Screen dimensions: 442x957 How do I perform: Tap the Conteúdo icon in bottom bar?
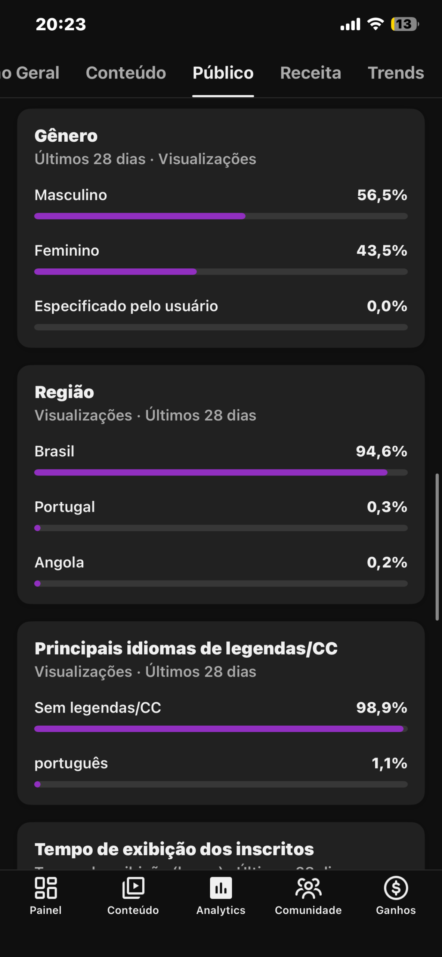[x=133, y=888]
